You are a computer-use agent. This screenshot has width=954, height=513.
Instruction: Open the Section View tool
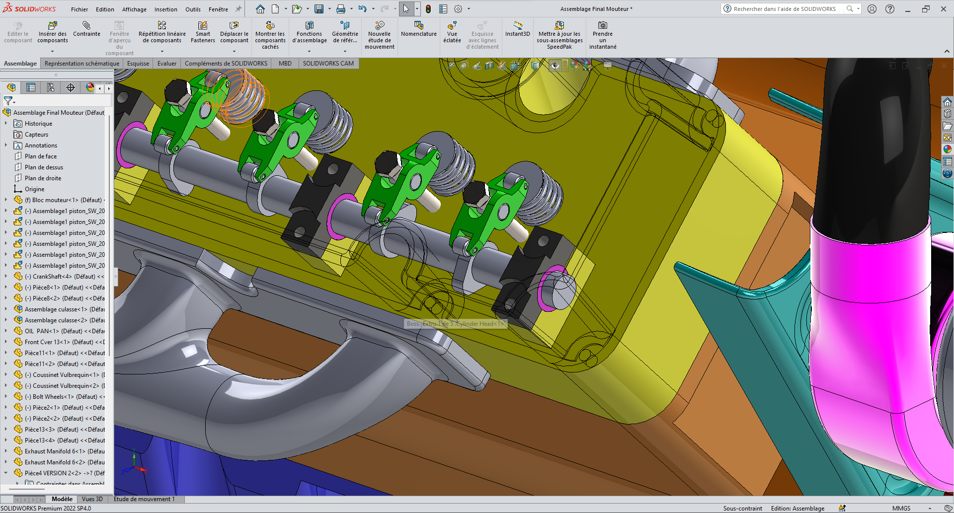tap(489, 66)
